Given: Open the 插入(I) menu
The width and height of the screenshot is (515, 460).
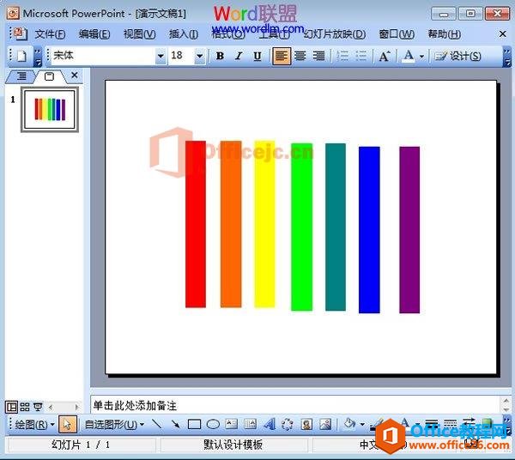Looking at the screenshot, I should [184, 34].
